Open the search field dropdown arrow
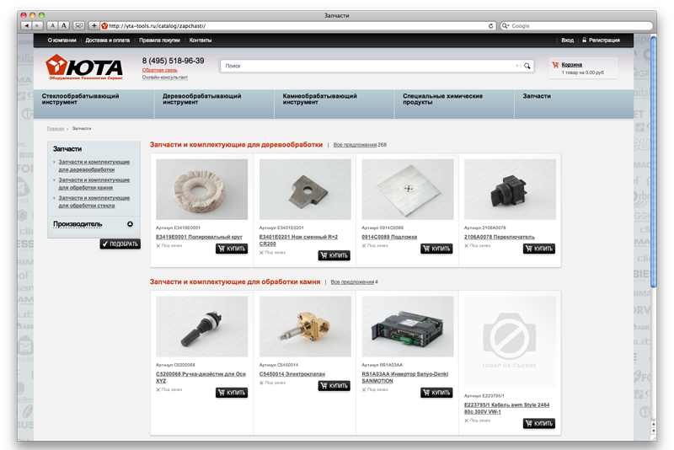 (x=517, y=66)
